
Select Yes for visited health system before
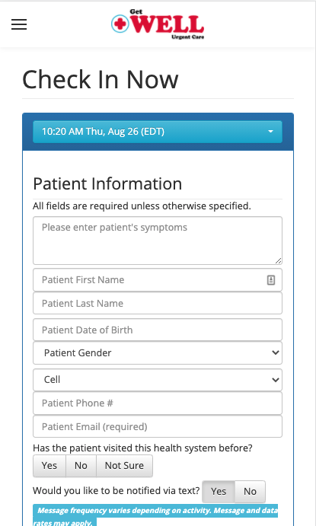49,466
